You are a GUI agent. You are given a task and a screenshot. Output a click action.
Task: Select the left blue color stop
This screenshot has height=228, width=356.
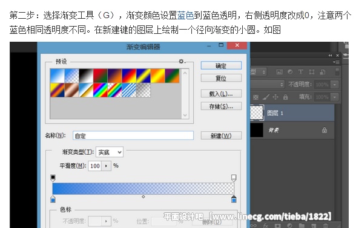pos(53,199)
